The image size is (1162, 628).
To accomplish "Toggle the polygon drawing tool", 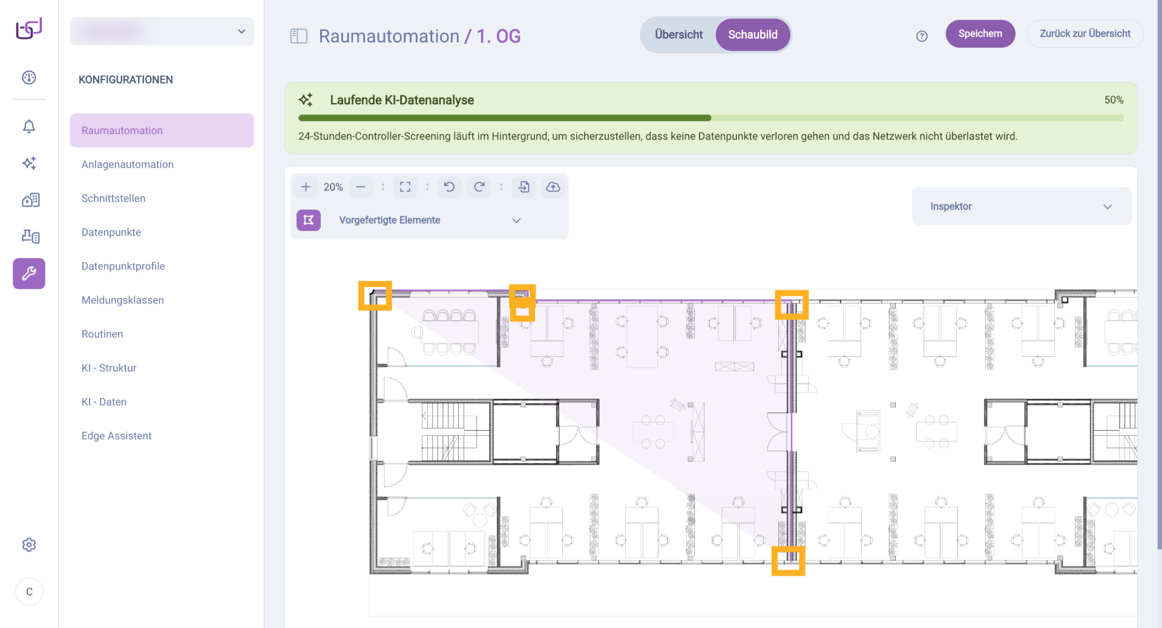I will click(309, 220).
